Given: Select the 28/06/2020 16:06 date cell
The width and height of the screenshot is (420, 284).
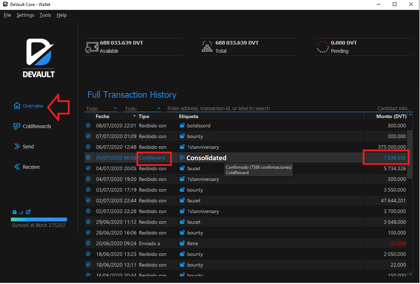Looking at the screenshot, I should pos(116,233).
